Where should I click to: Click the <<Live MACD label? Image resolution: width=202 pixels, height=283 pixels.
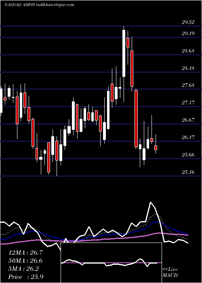(170, 272)
